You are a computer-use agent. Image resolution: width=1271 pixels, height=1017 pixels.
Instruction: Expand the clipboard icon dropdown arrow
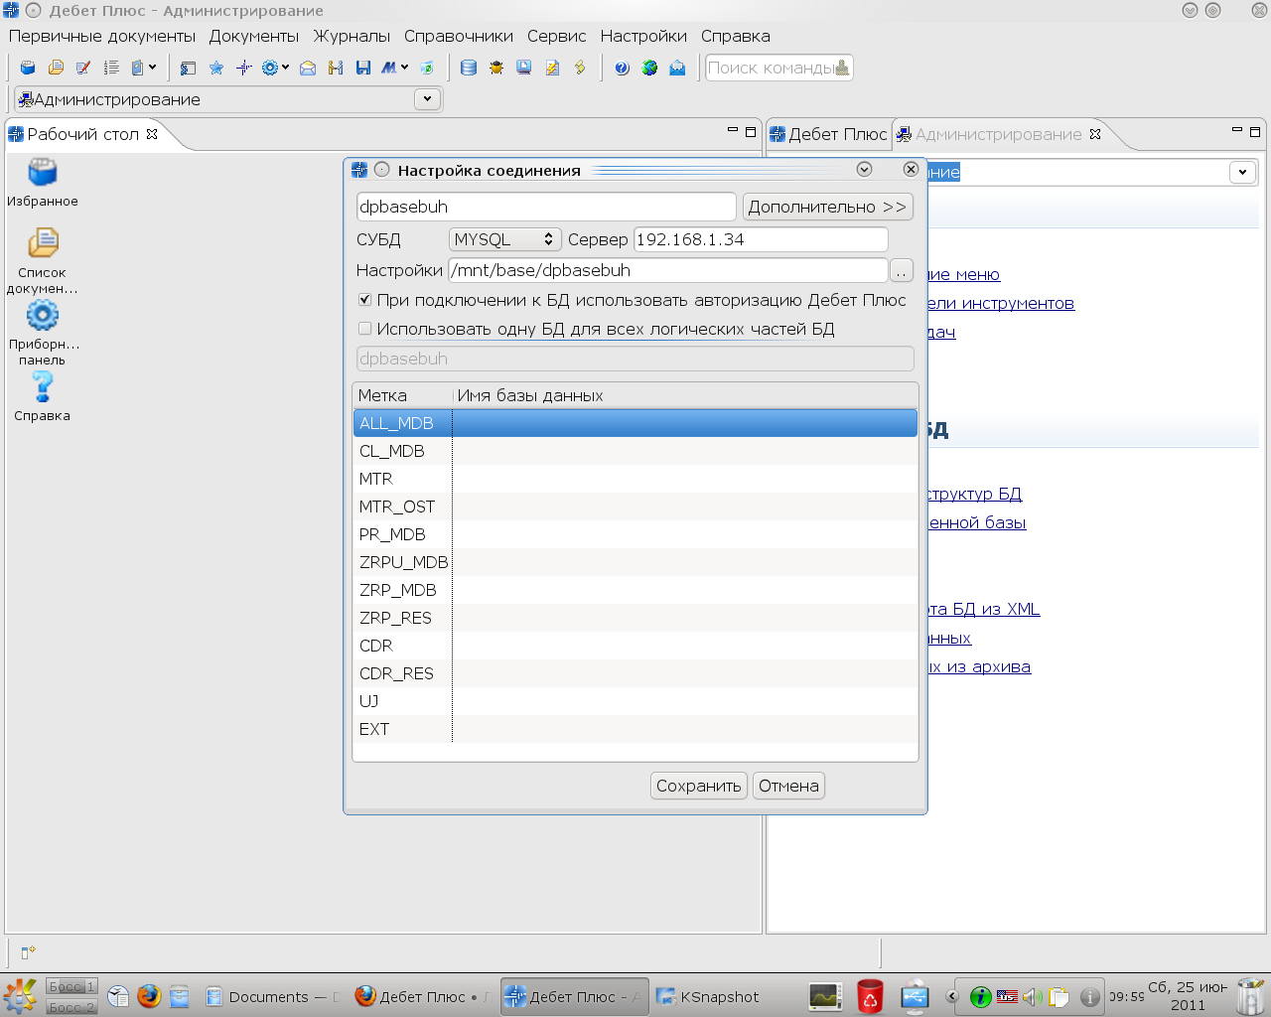(152, 68)
